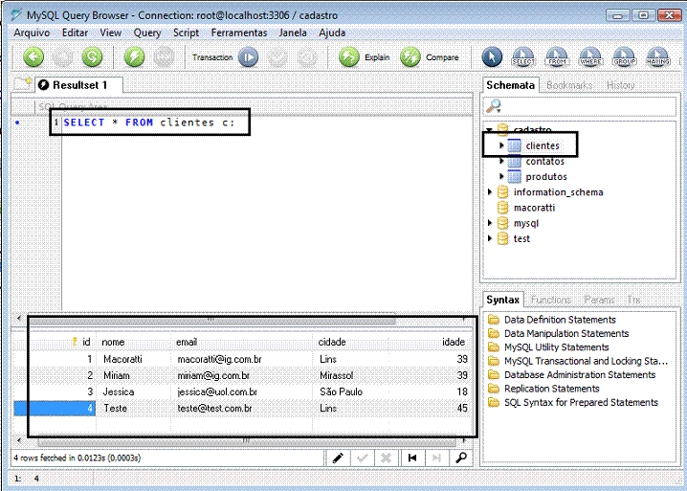Expand the information_schema database
This screenshot has height=491, width=687.
click(x=490, y=191)
